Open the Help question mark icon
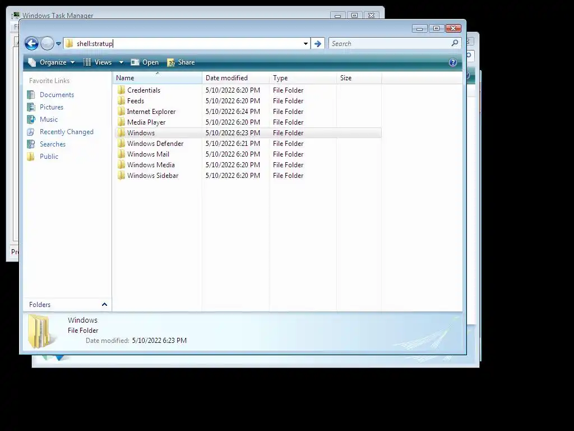The width and height of the screenshot is (574, 431). [x=453, y=62]
